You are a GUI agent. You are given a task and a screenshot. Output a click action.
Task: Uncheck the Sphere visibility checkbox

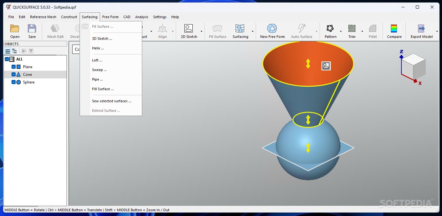click(13, 82)
